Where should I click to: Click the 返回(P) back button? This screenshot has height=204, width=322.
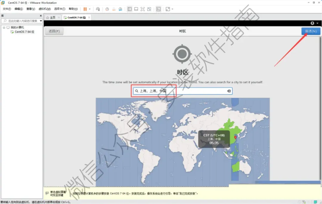pos(54,31)
